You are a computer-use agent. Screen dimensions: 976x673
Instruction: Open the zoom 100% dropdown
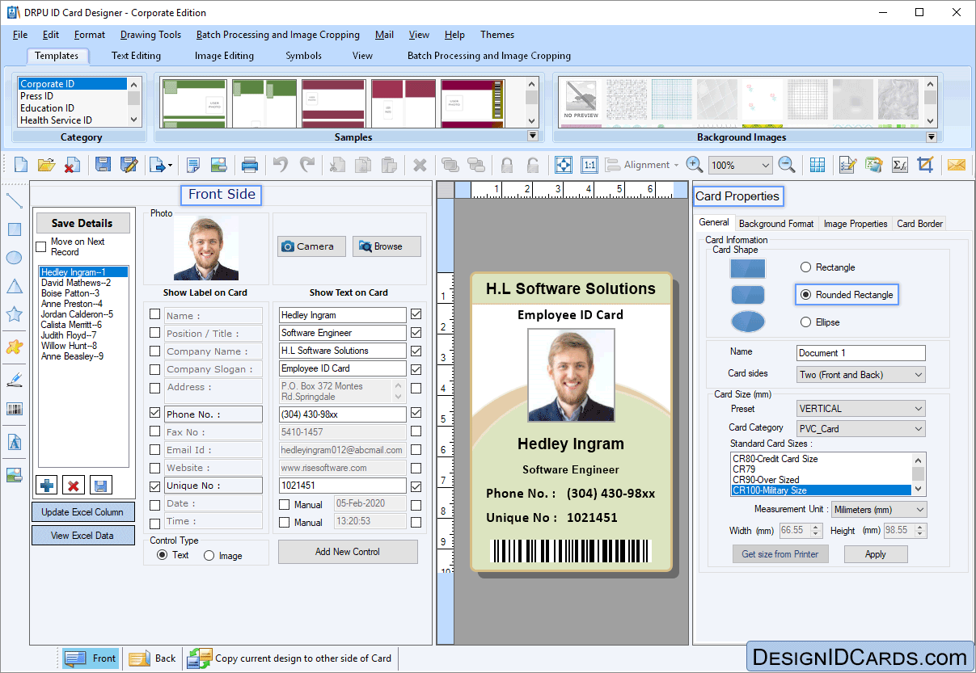tap(765, 165)
